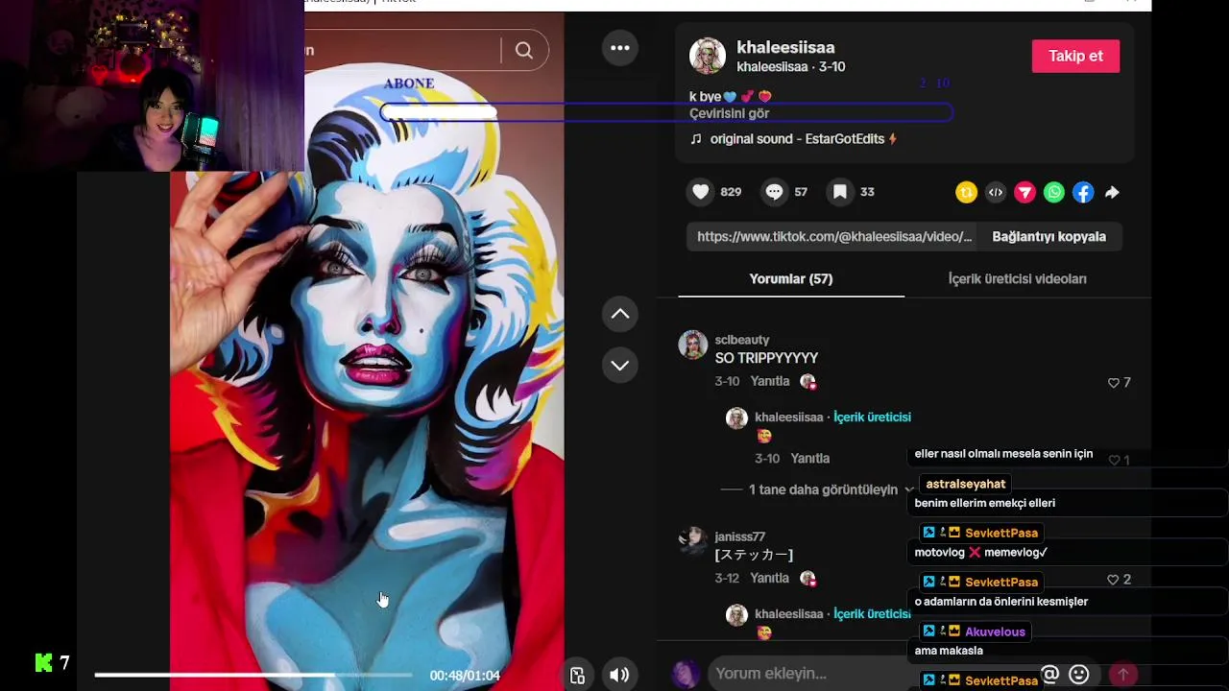Open janisss77 username link

(x=739, y=536)
